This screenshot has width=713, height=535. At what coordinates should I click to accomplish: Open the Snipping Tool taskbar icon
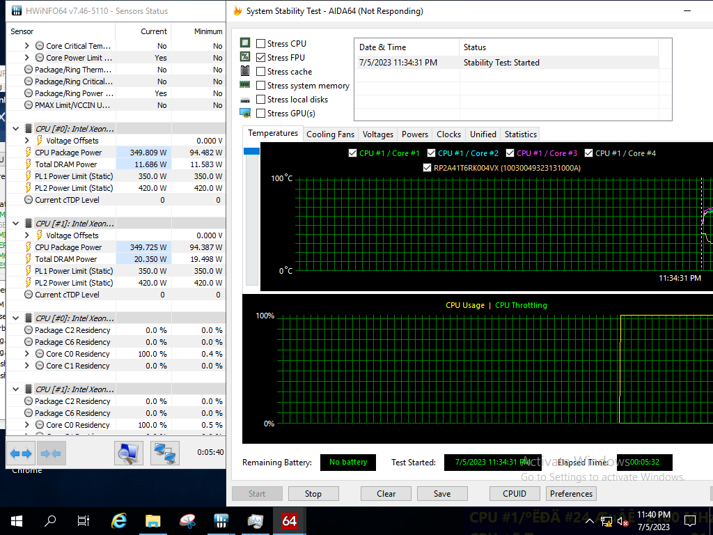187,520
